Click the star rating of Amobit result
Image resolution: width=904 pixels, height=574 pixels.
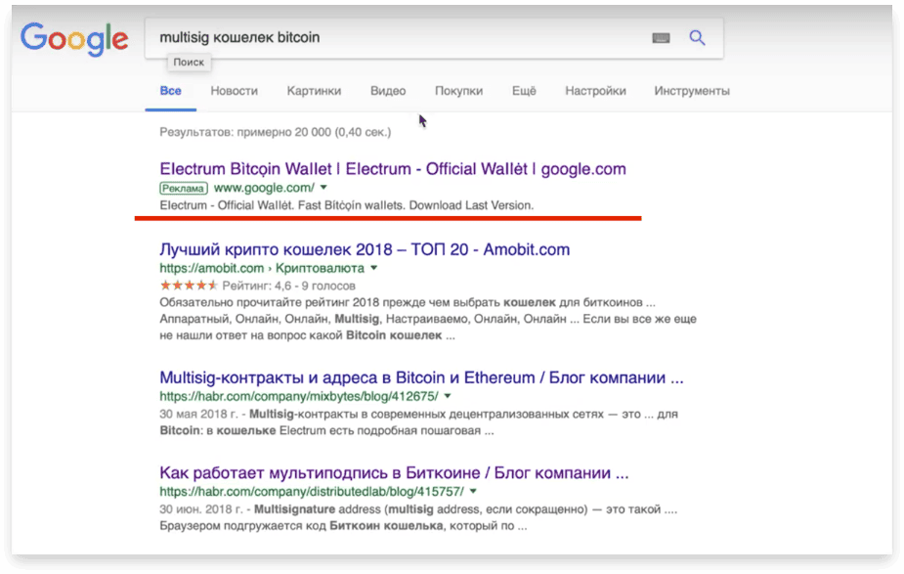(x=189, y=286)
